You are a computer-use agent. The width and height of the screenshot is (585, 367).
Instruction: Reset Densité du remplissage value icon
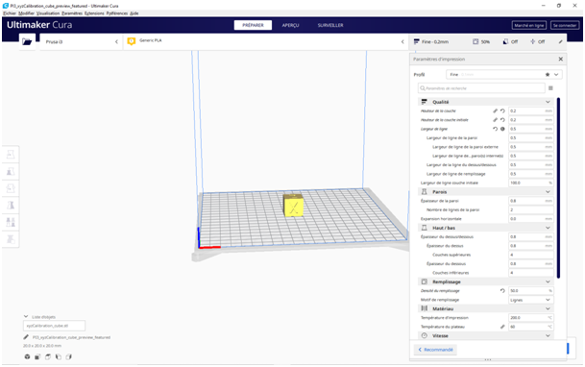coord(502,290)
